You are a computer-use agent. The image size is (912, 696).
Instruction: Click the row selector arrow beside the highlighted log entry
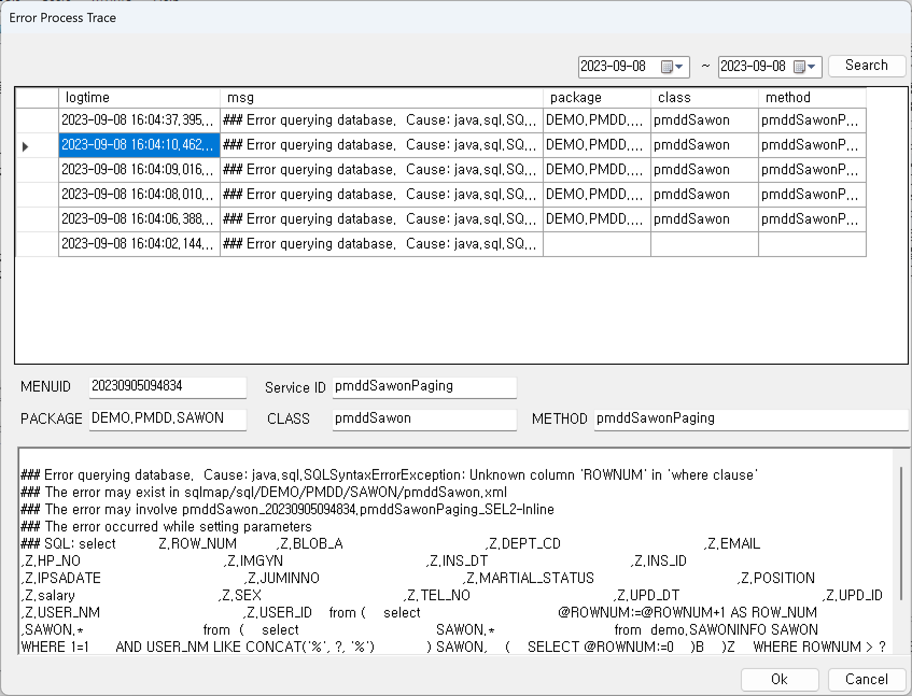pyautogui.click(x=24, y=145)
